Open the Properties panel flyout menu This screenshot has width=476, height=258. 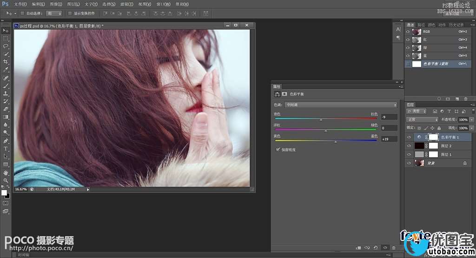click(x=401, y=86)
